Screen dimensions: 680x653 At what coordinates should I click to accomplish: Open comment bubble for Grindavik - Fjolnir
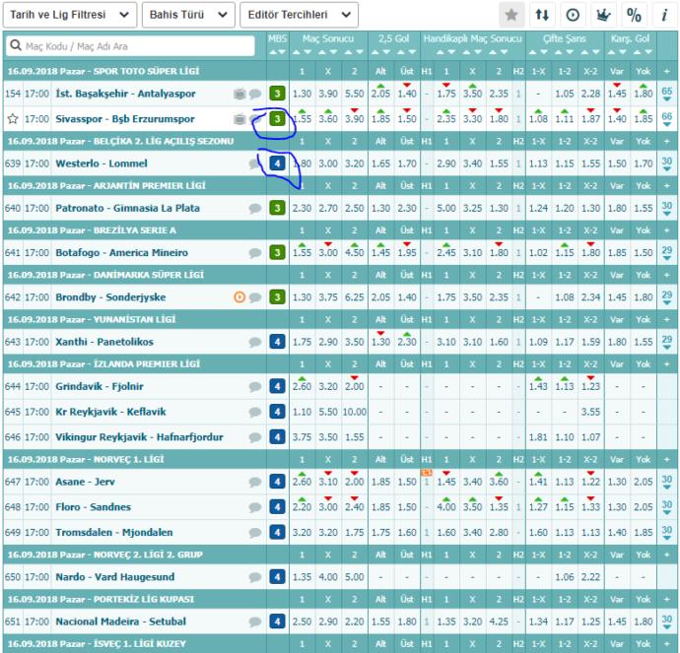255,386
